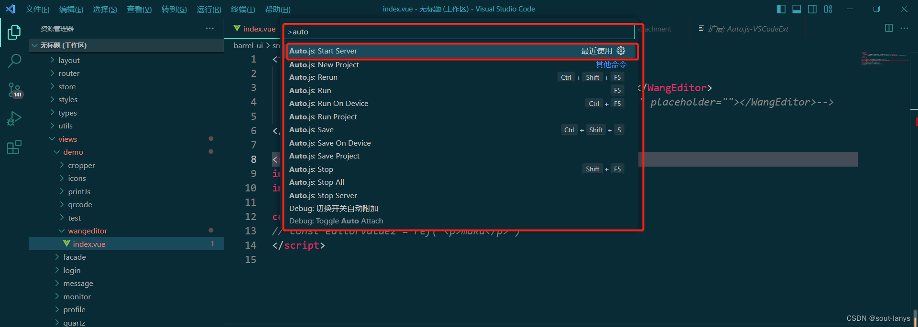Screen dimensions: 918x327
Task: Open customize layout icon
Action: tap(828, 9)
